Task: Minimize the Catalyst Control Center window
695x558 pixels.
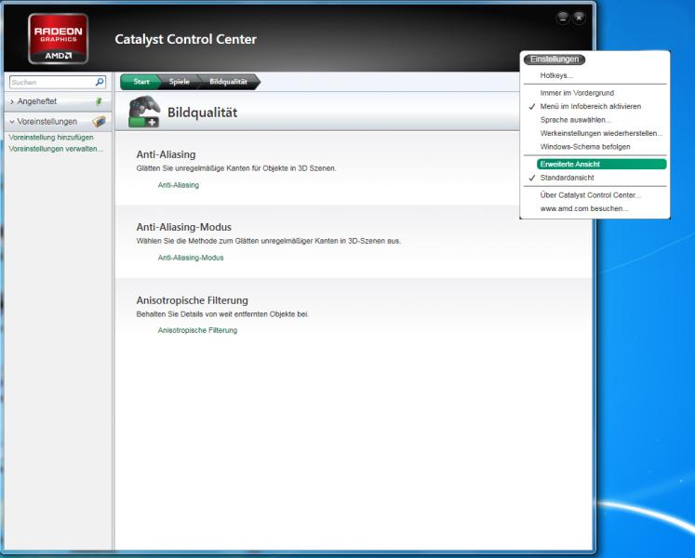Action: coord(562,19)
